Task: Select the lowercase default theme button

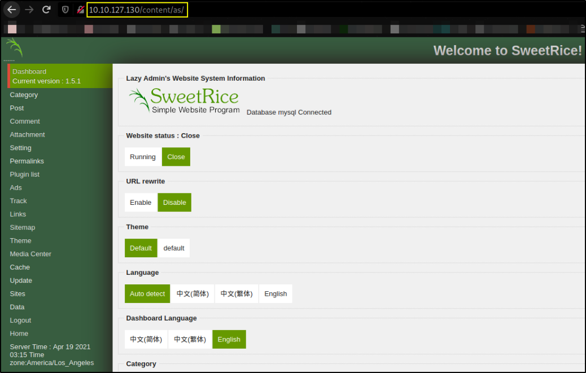Action: coord(174,248)
